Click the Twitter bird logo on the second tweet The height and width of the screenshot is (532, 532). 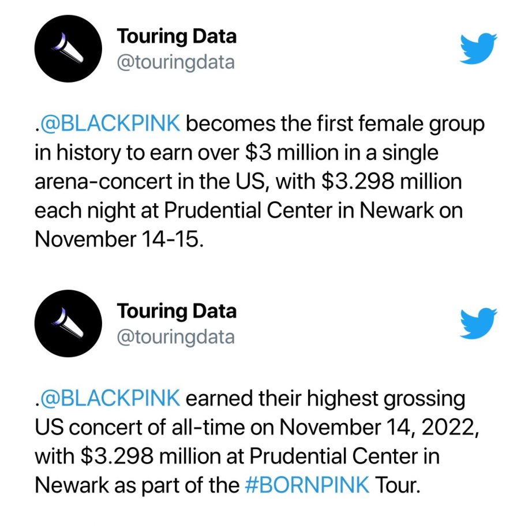click(478, 323)
